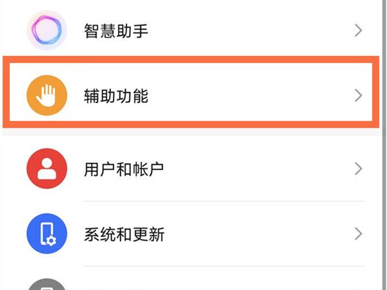Tap the blue phone-gear icon for 系统和更新
The image size is (387, 290).
[46, 233]
